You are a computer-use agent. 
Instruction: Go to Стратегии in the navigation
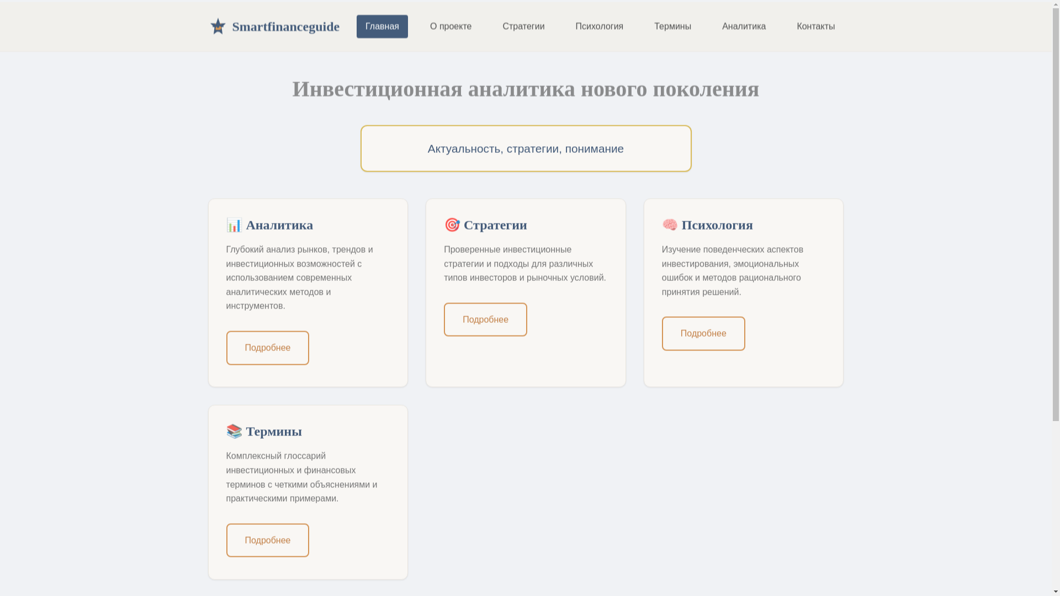coord(523,26)
